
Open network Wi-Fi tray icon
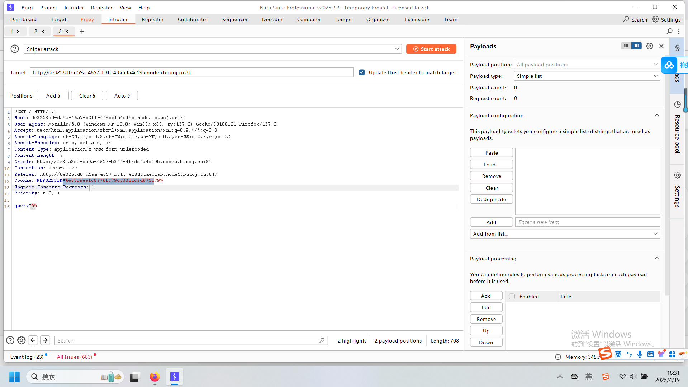click(622, 377)
